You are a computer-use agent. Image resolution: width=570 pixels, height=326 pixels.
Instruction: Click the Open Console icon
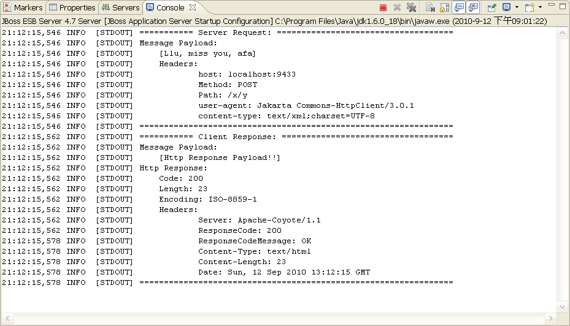530,7
